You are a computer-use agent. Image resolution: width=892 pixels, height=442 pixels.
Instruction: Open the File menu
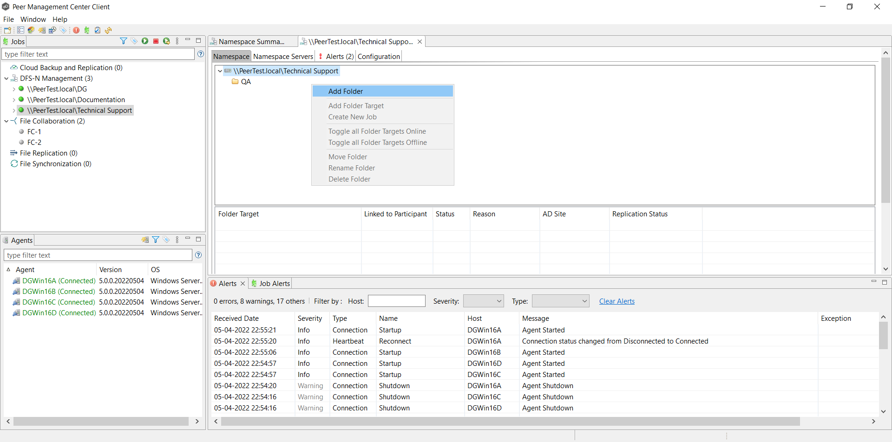click(8, 19)
